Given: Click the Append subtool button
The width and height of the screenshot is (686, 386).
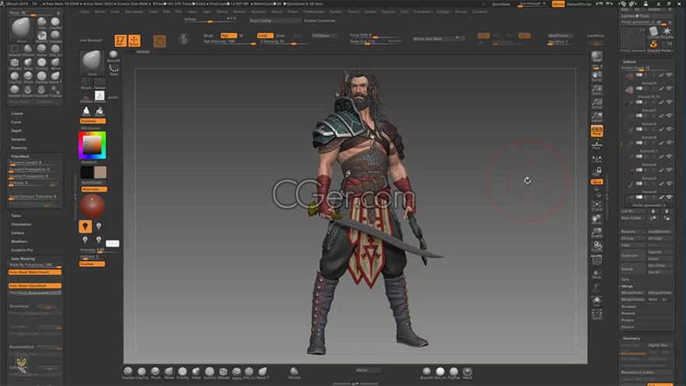Looking at the screenshot, I should (659, 252).
